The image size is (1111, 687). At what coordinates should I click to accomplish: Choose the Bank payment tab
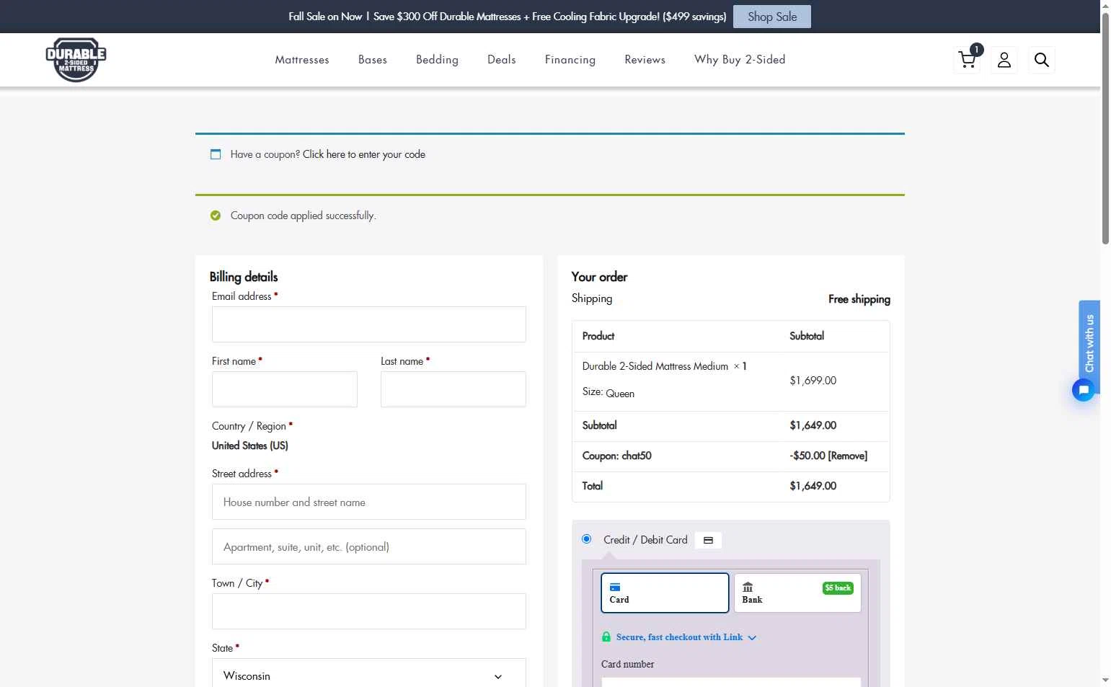click(797, 593)
